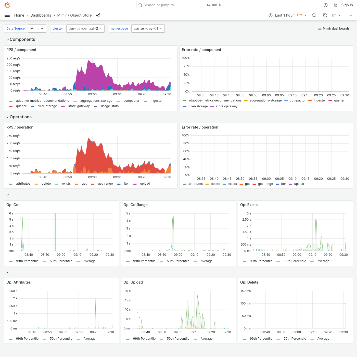
Task: Click the Data Source link
Action: 15,28
